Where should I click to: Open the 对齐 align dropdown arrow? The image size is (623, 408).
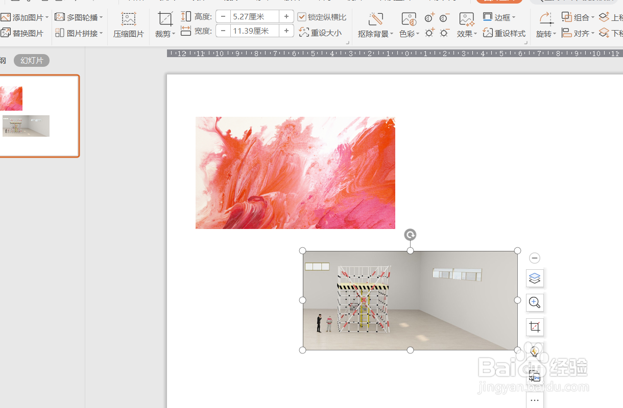tap(593, 33)
